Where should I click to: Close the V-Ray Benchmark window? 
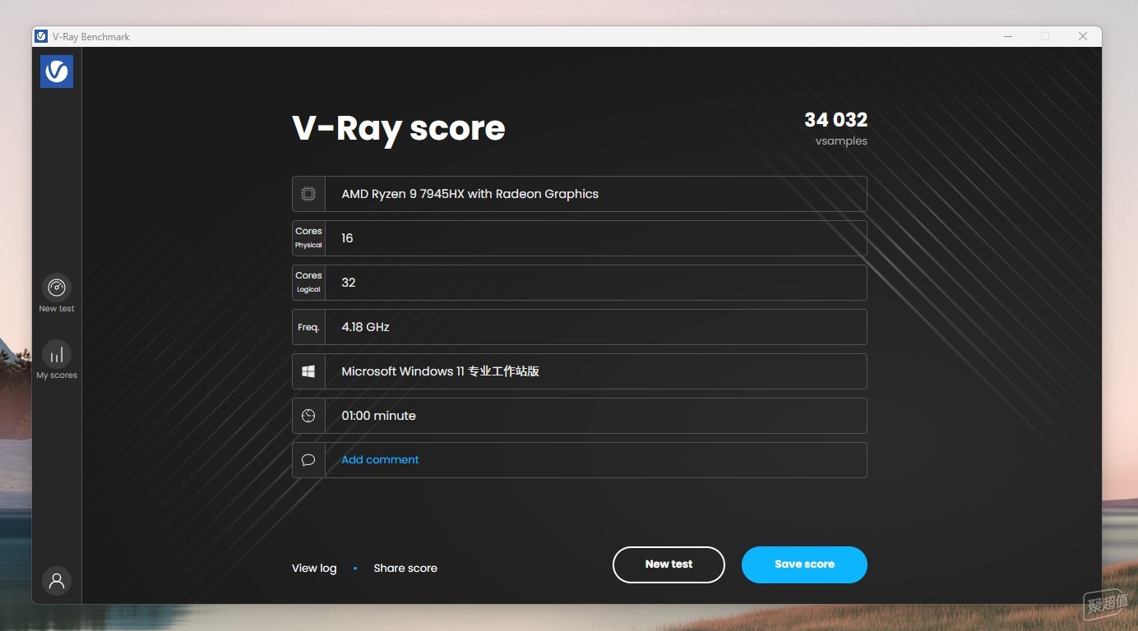[x=1083, y=36]
